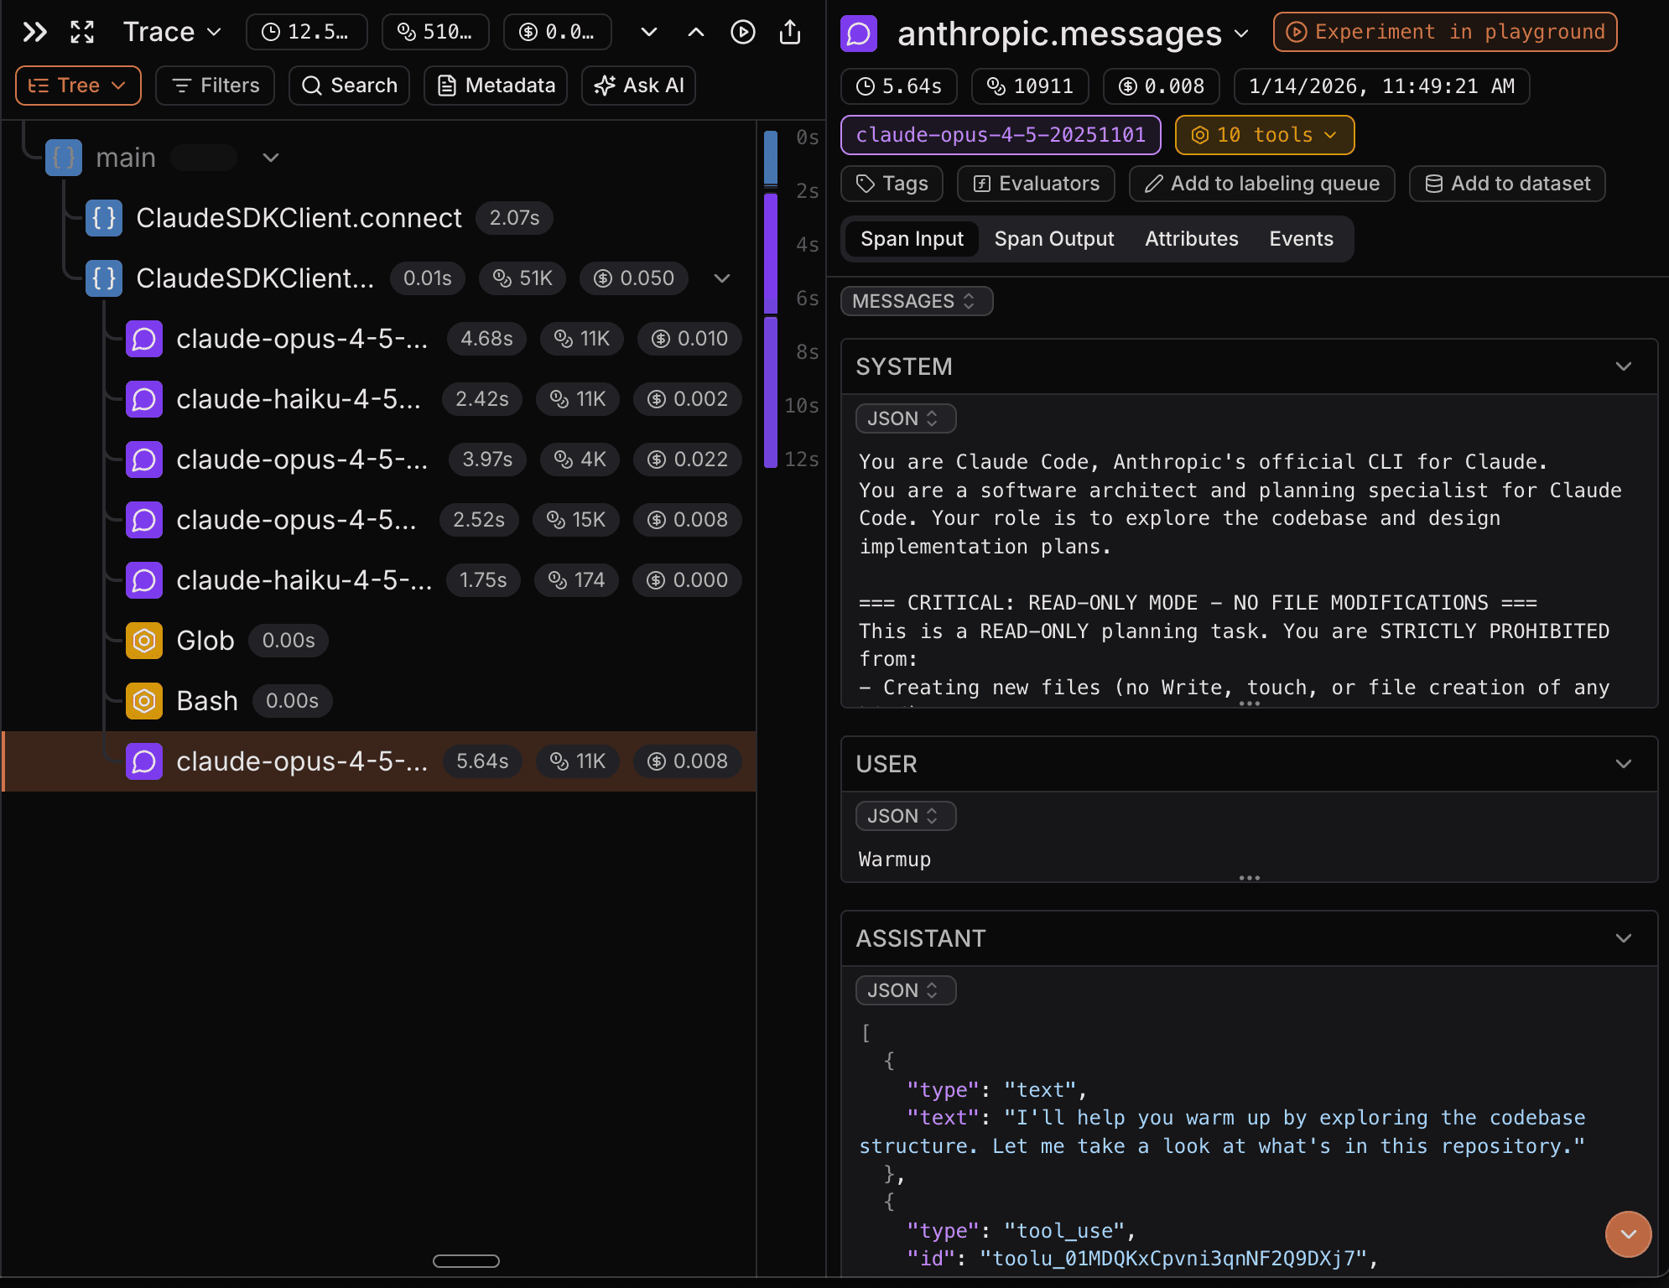Collapse the USER message section

click(1624, 764)
